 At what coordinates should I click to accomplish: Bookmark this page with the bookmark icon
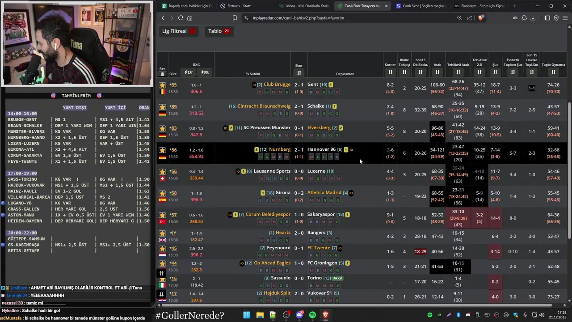235,18
